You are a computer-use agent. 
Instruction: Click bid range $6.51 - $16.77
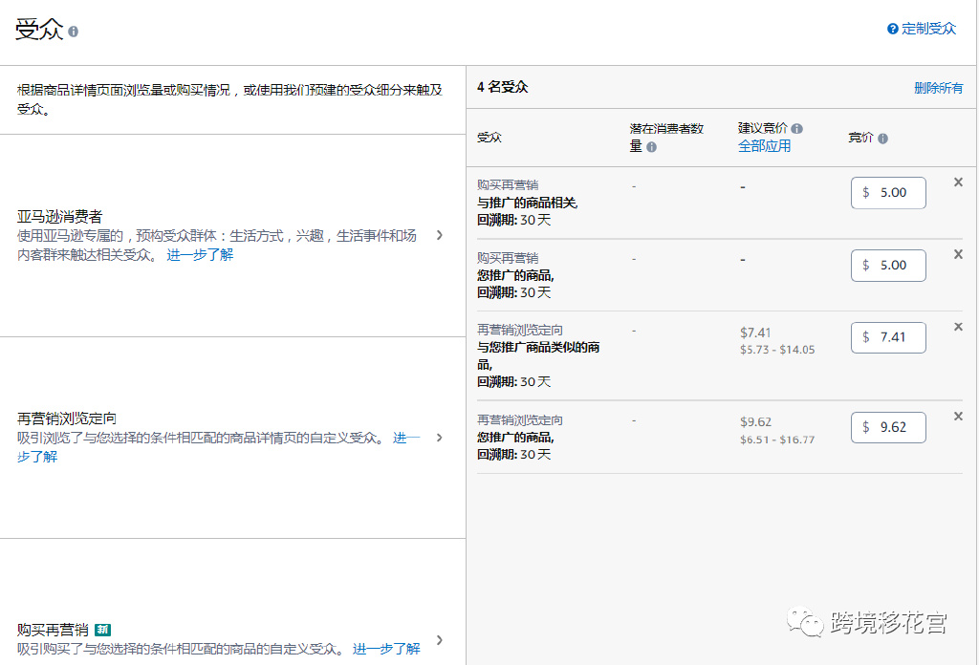click(x=777, y=440)
